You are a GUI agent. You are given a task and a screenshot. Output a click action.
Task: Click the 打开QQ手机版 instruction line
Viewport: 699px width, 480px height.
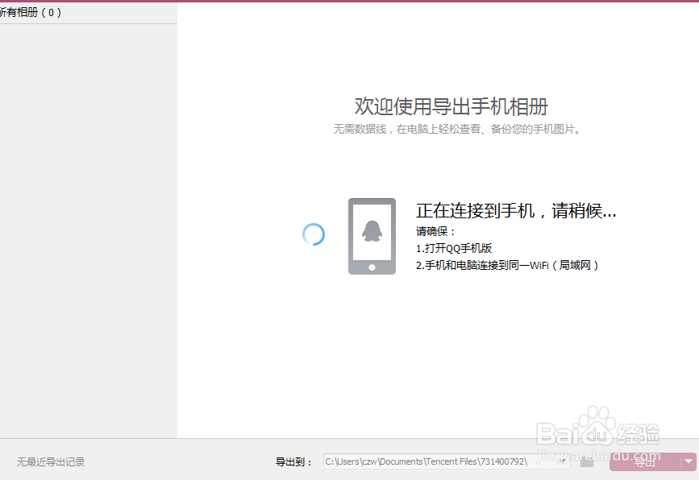point(452,247)
